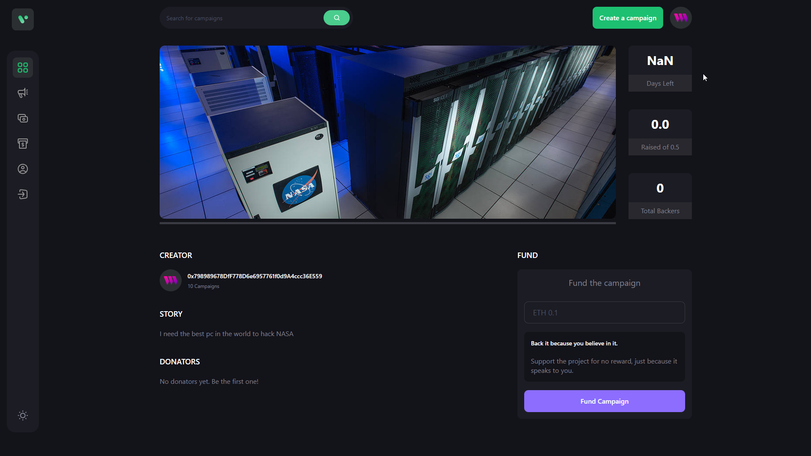Click the Total Backers counter box
Viewport: 811px width, 456px height.
(x=660, y=196)
